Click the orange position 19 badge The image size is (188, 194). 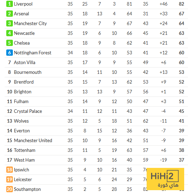pyautogui.click(x=9, y=179)
